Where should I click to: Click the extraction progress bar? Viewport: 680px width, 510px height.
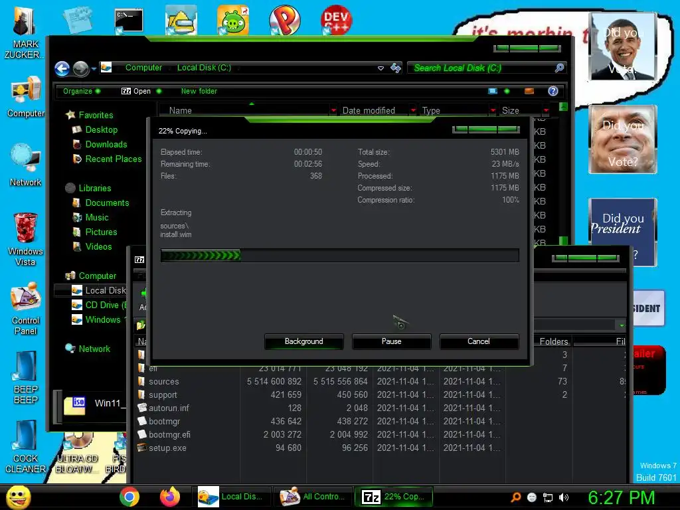pos(339,256)
